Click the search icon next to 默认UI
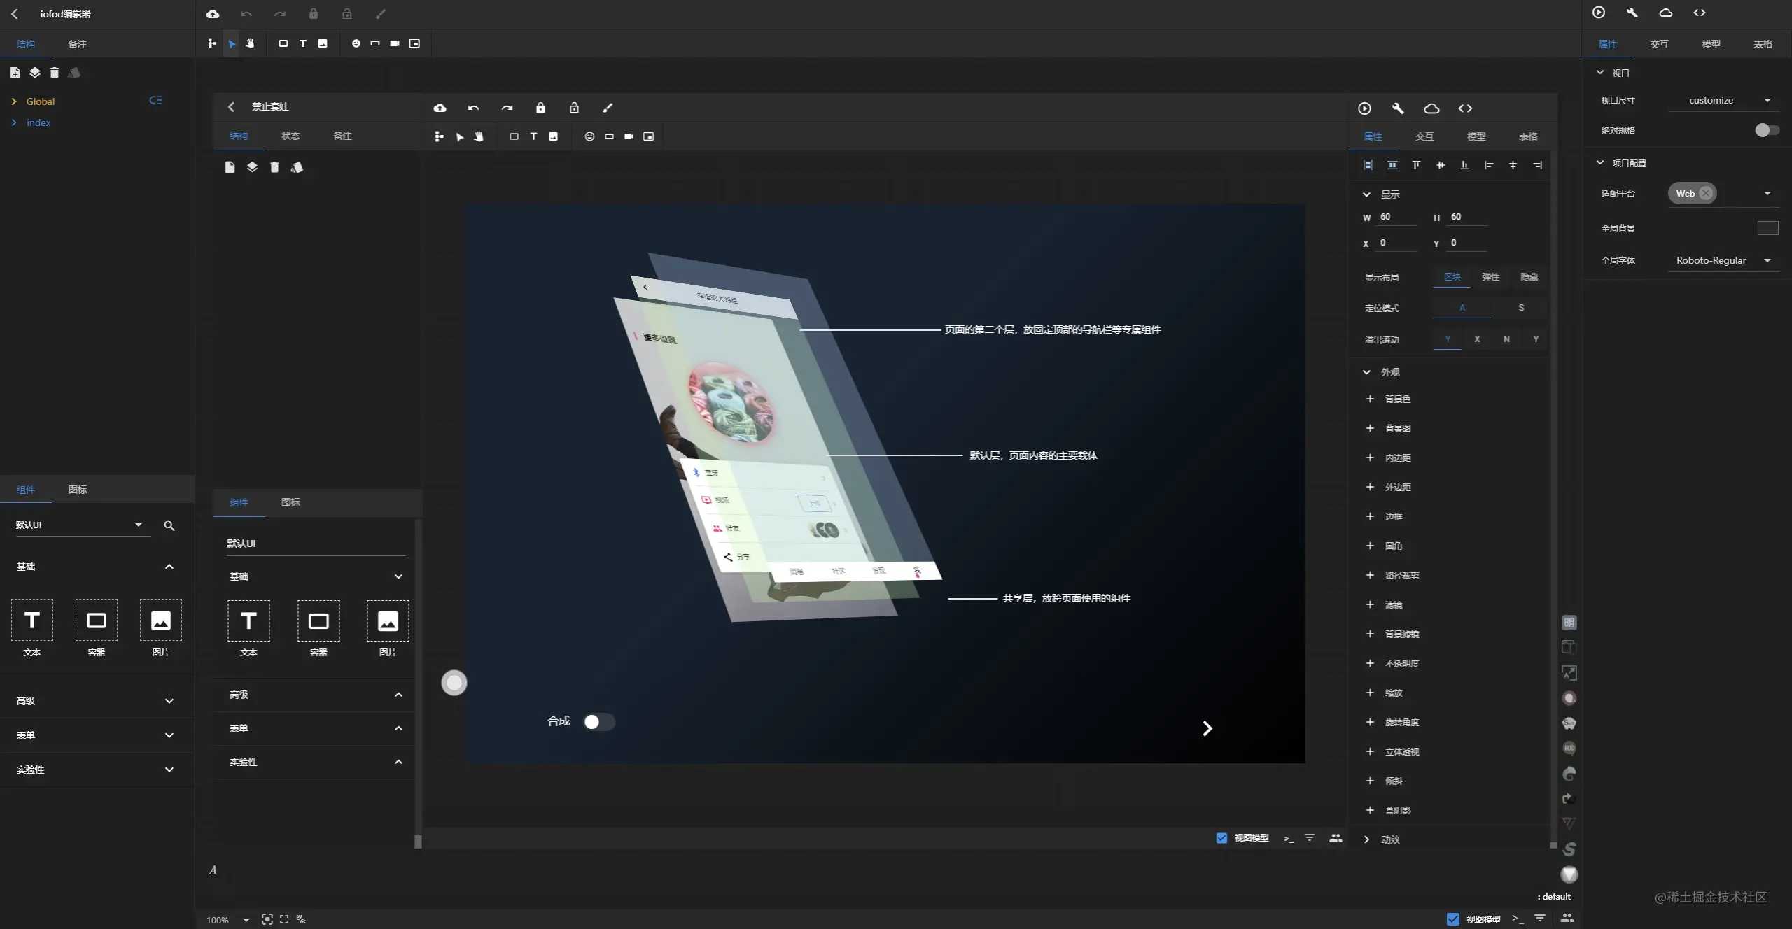 [x=169, y=525]
